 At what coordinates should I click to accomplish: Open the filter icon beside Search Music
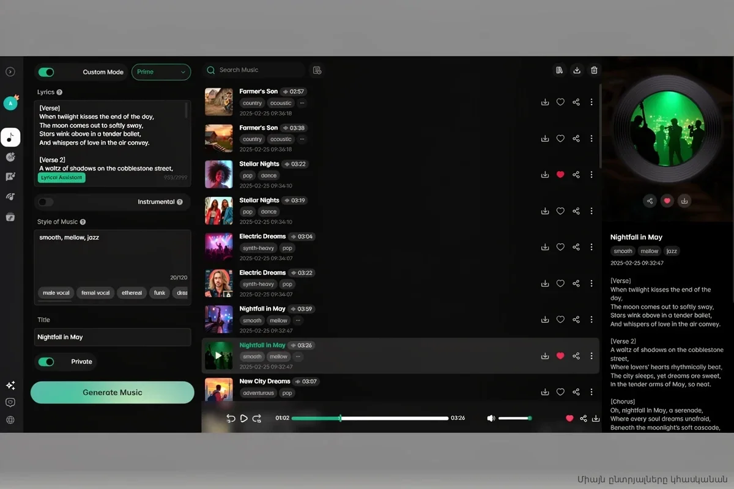(317, 70)
